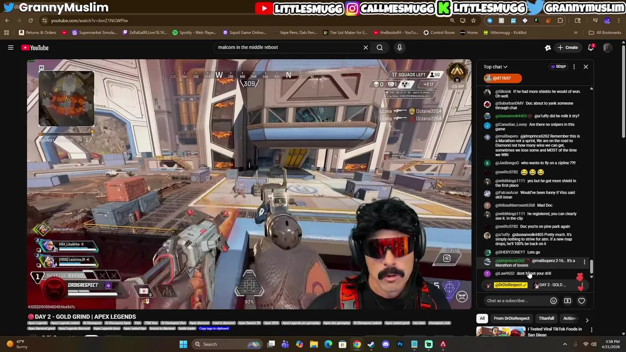This screenshot has width=626, height=352.
Task: Select the From DrDisRespect chip
Action: click(x=512, y=318)
